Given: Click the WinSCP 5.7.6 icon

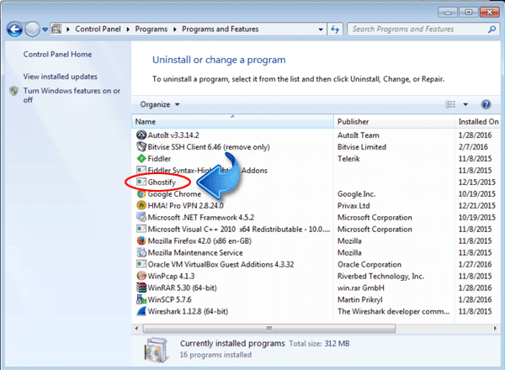Looking at the screenshot, I should [141, 299].
